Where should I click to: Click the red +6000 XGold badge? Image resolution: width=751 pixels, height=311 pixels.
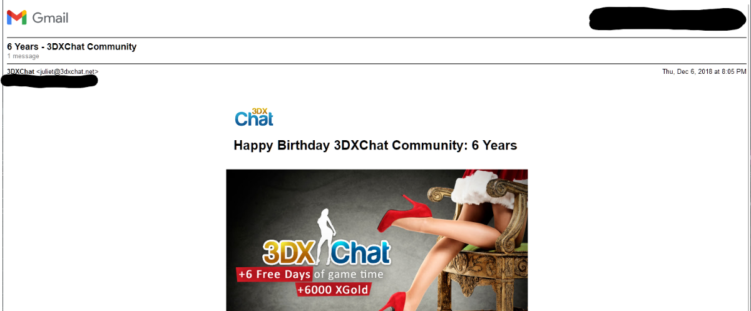pos(333,290)
